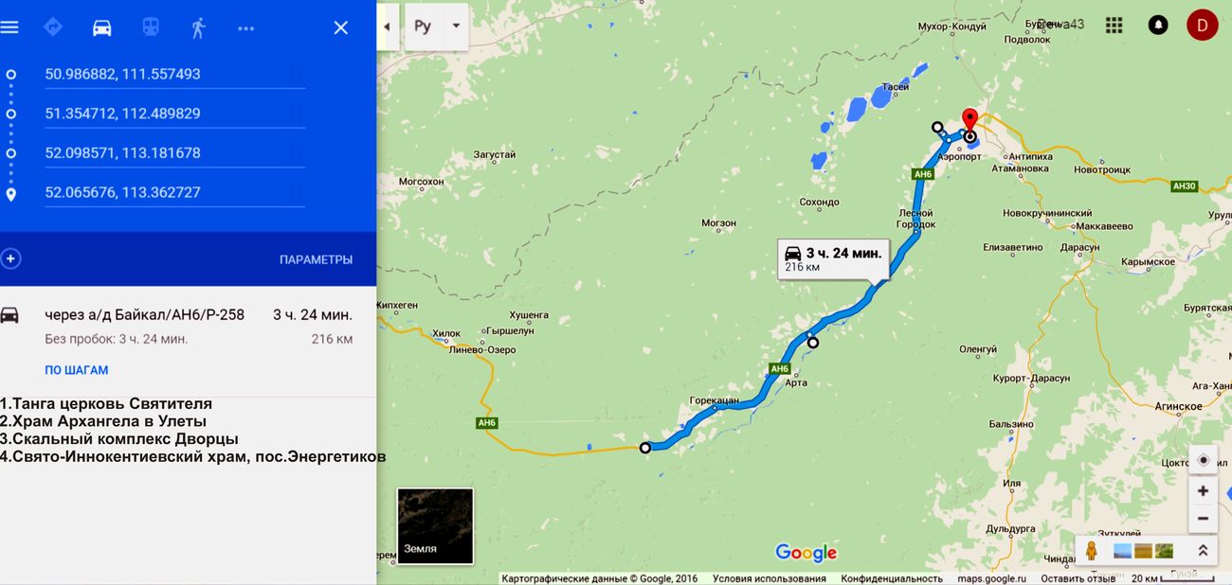This screenshot has height=585, width=1232.
Task: Choose public transit travel mode
Action: click(x=151, y=27)
